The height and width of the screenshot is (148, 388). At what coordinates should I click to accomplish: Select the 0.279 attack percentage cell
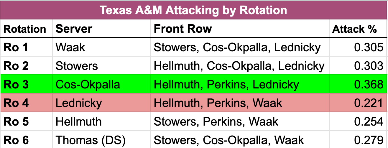click(369, 140)
